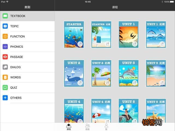Tap the Wi-Fi status icon
The width and height of the screenshot is (175, 131).
click(x=7, y=2)
